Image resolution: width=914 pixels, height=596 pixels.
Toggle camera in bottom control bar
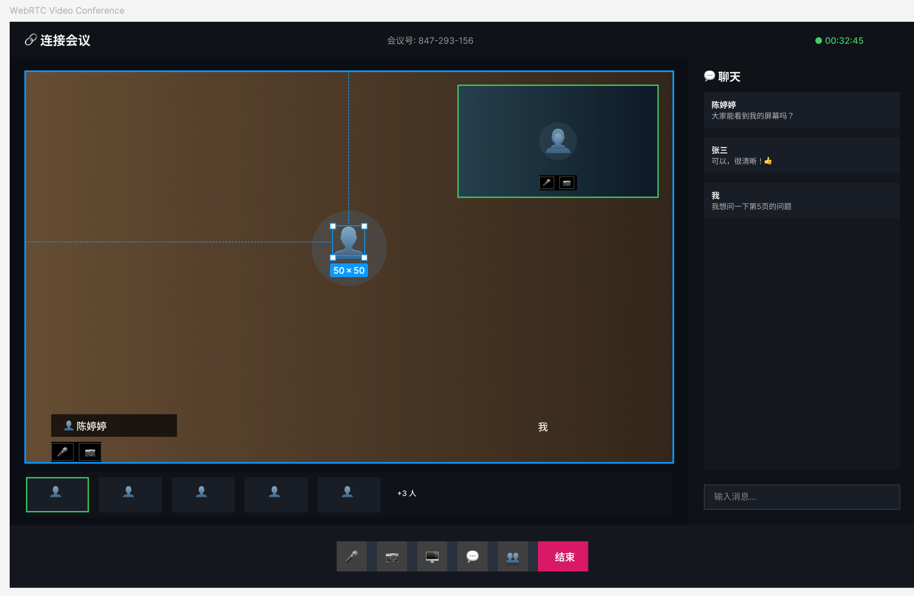point(392,557)
